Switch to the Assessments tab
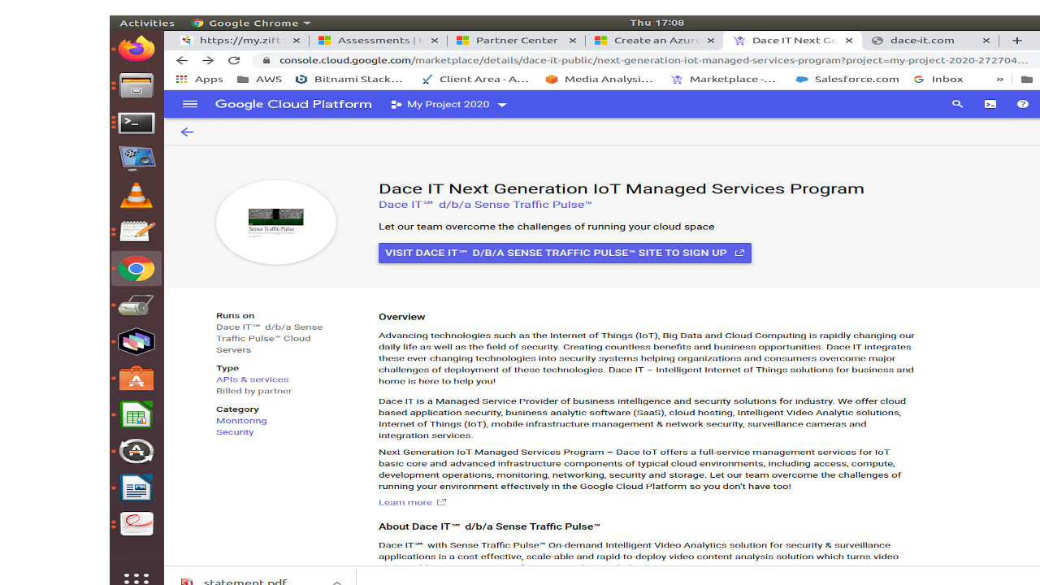The width and height of the screenshot is (1040, 585). point(379,40)
